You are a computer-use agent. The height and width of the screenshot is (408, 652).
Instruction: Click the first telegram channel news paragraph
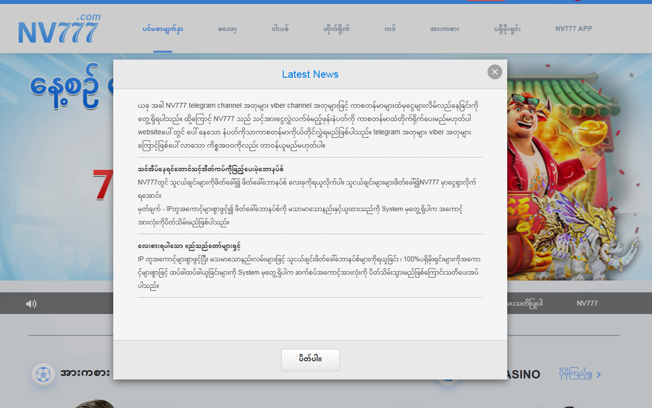[310, 126]
